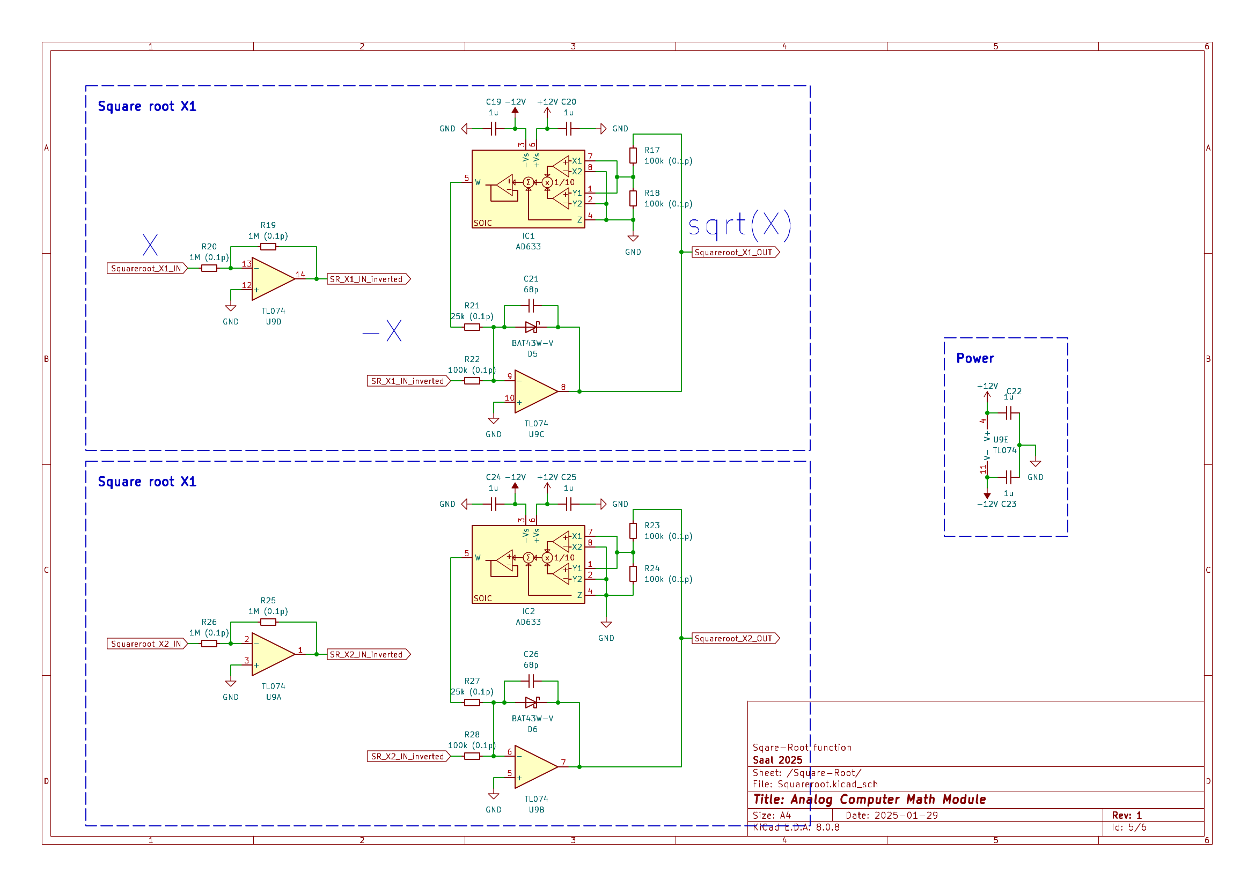The height and width of the screenshot is (887, 1255).
Task: Click capacitor C23 in Power block
Action: (x=1009, y=477)
